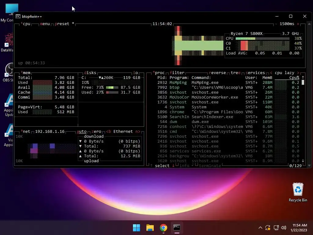Select the conhost process row
This screenshot has width=313, height=235.
click(228, 127)
